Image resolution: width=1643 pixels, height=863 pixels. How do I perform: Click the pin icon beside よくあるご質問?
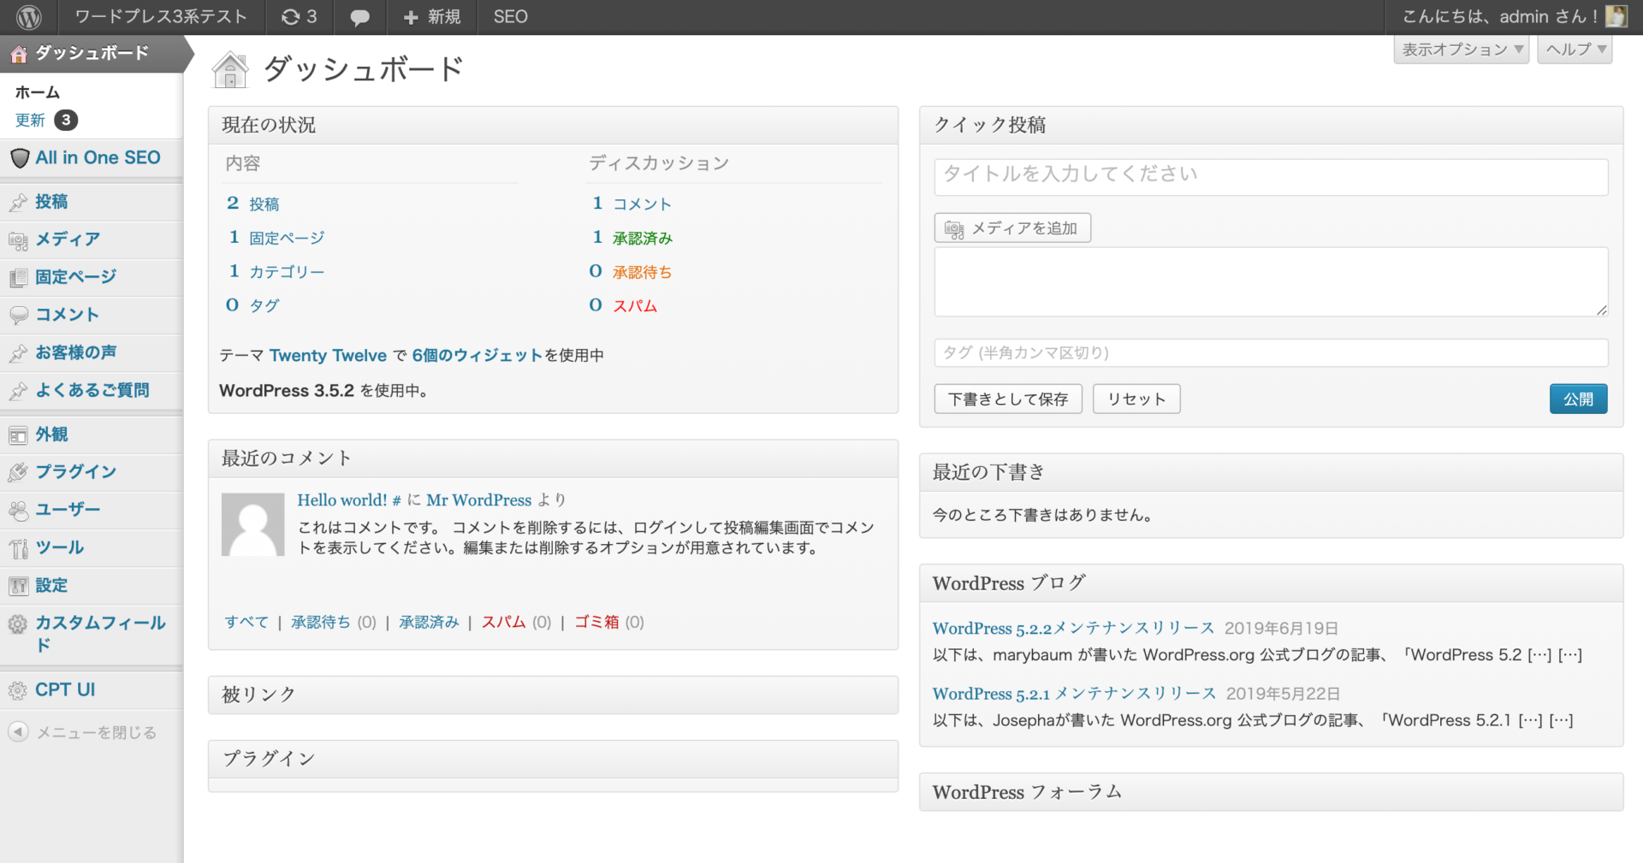coord(18,391)
